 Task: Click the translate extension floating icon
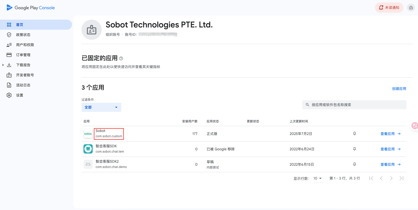[x=415, y=125]
